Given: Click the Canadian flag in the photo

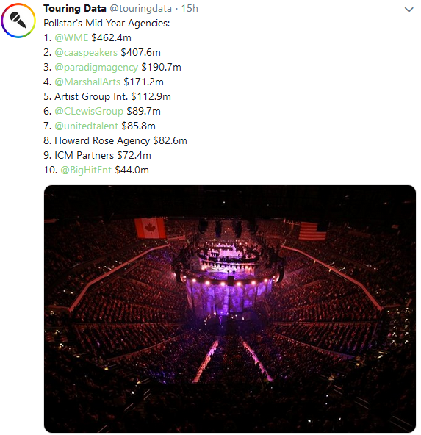Looking at the screenshot, I should point(150,228).
